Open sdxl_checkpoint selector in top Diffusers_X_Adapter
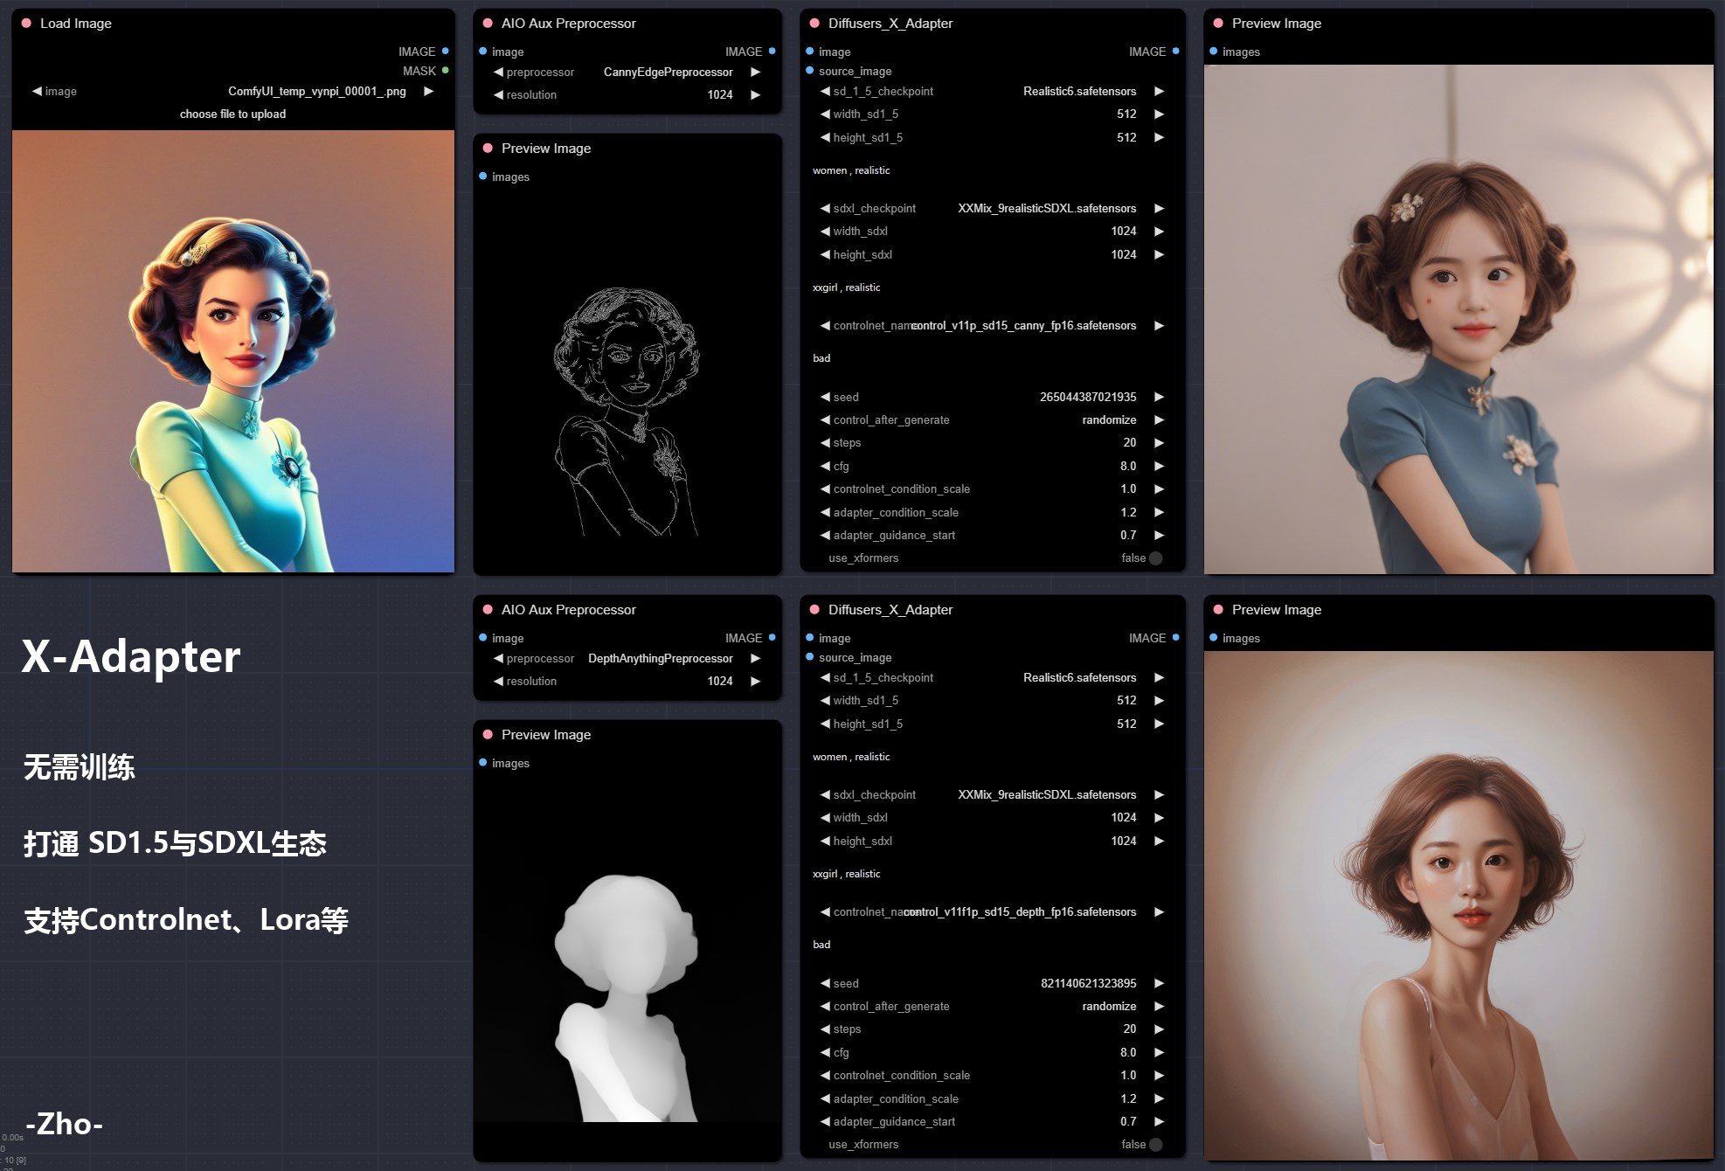 coord(992,208)
